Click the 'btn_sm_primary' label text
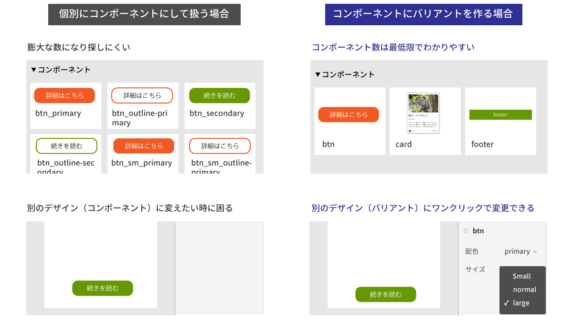Image resolution: width=573 pixels, height=322 pixels. pos(142,163)
